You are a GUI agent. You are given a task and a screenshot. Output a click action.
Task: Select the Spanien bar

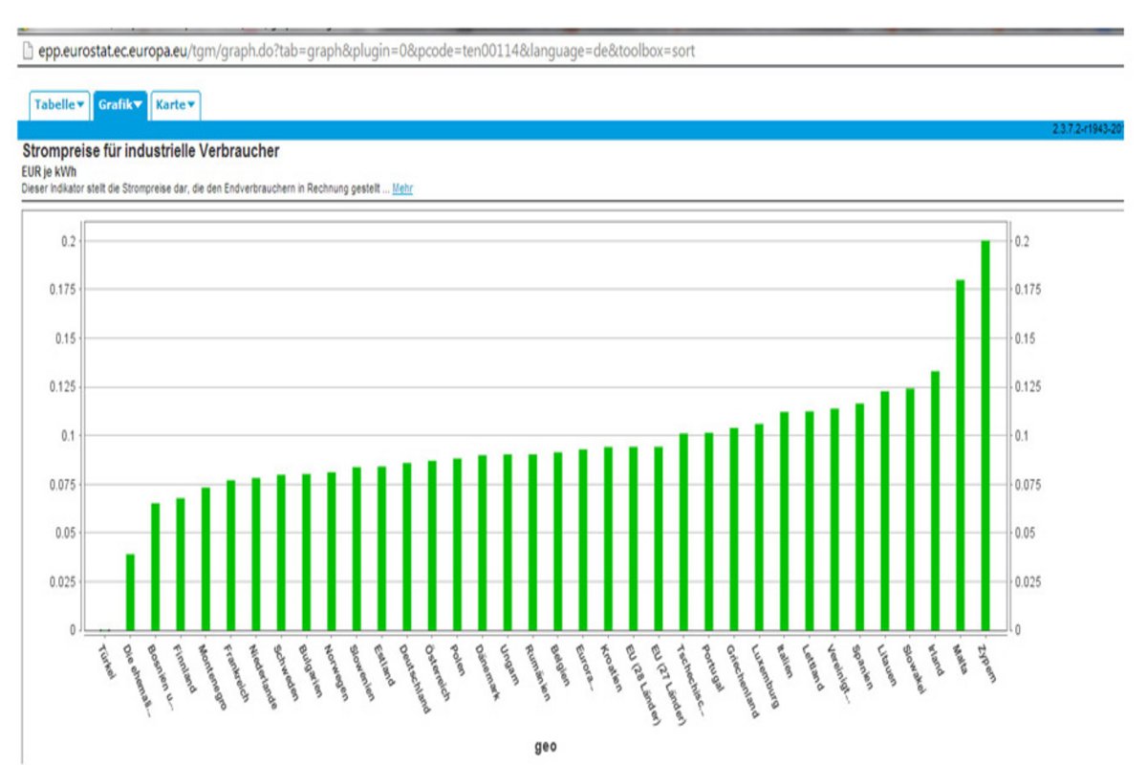pyautogui.click(x=859, y=516)
